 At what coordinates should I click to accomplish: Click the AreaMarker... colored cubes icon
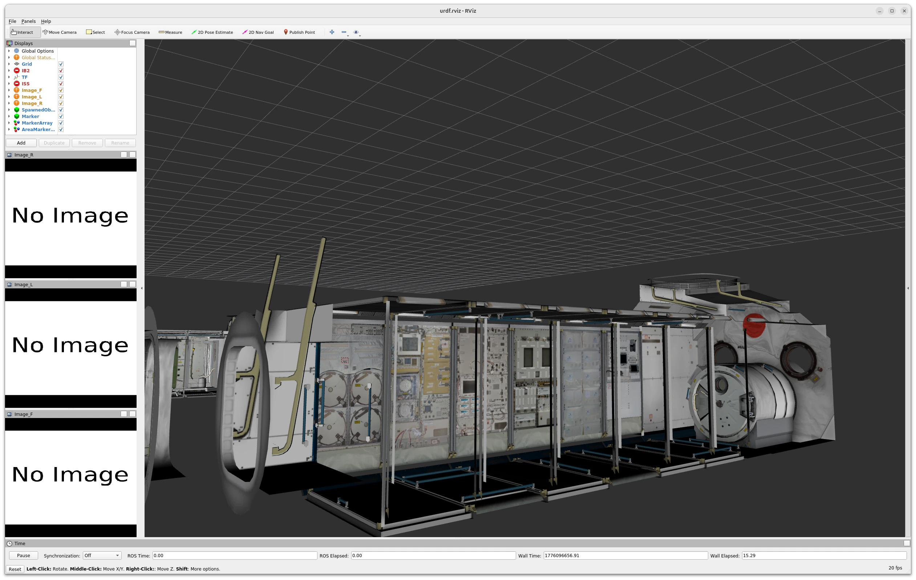[17, 129]
